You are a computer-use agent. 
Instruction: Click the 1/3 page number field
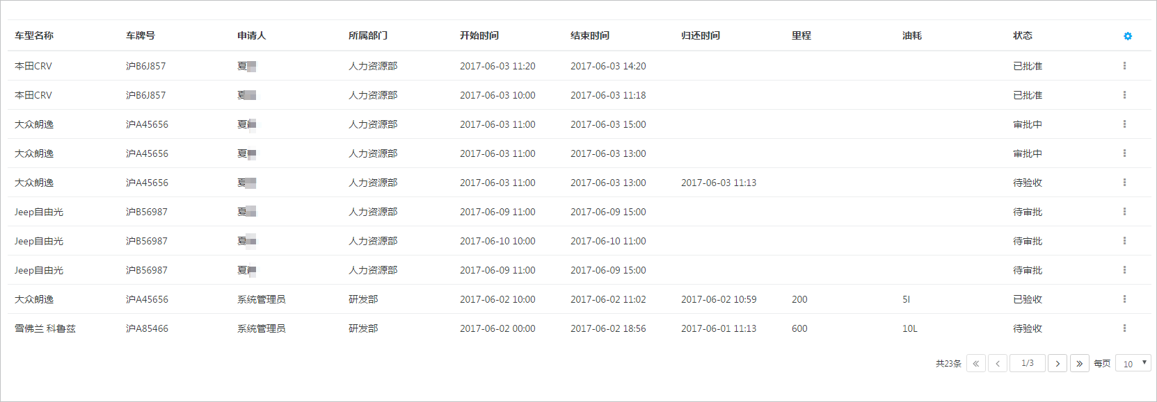tap(1028, 363)
